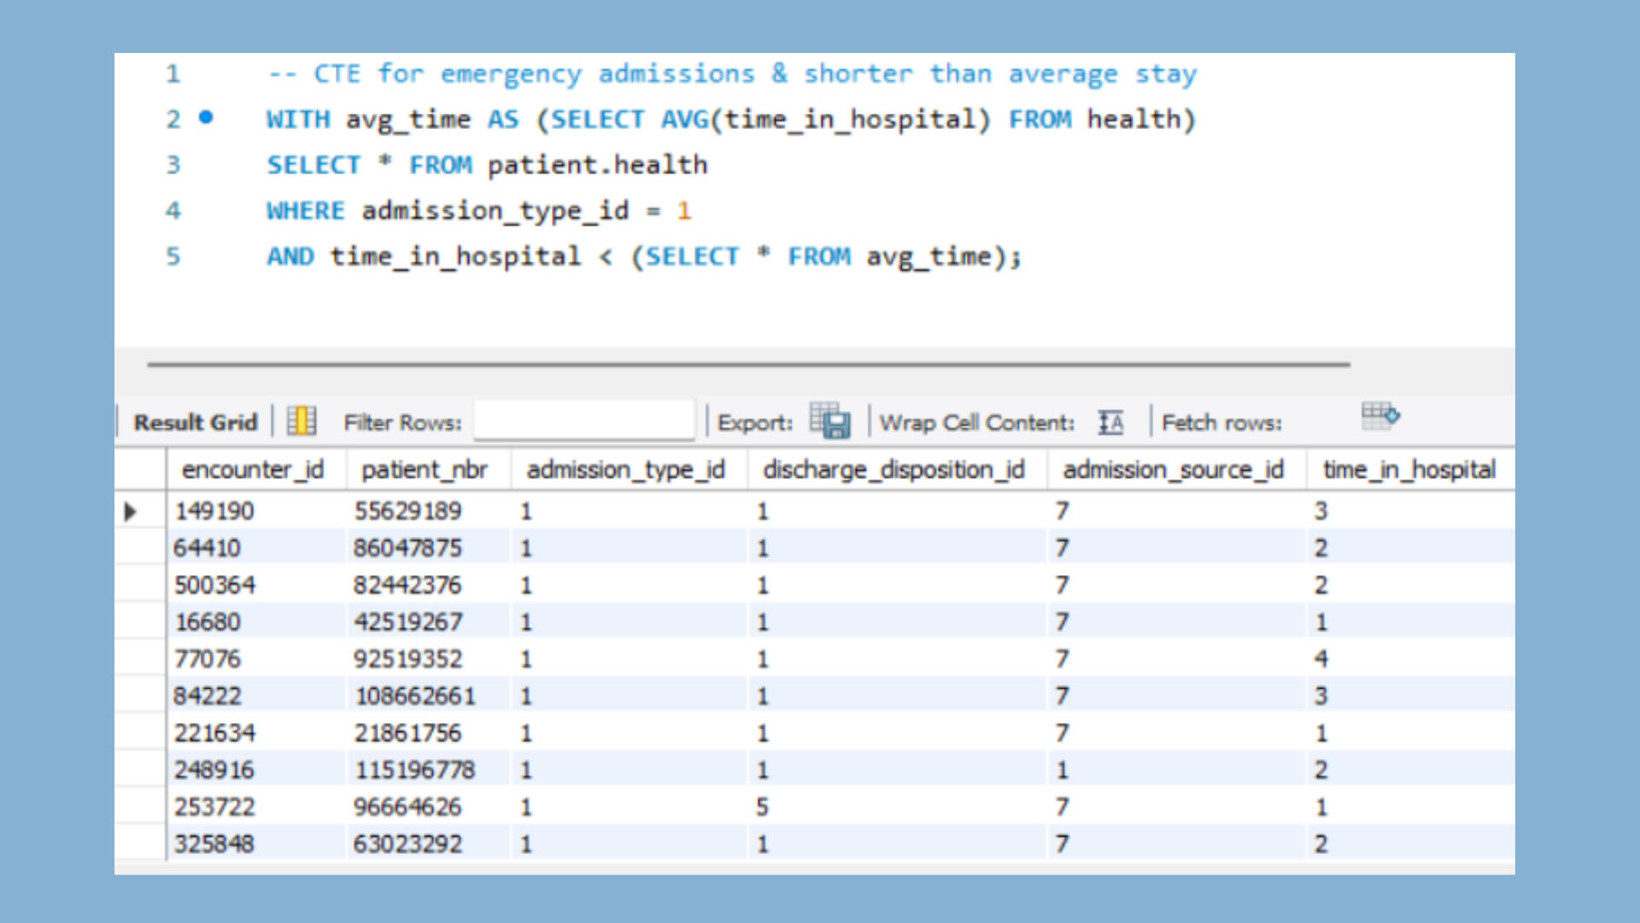Viewport: 1640px width, 923px height.
Task: Click the blue statement marker on line 2
Action: [206, 117]
